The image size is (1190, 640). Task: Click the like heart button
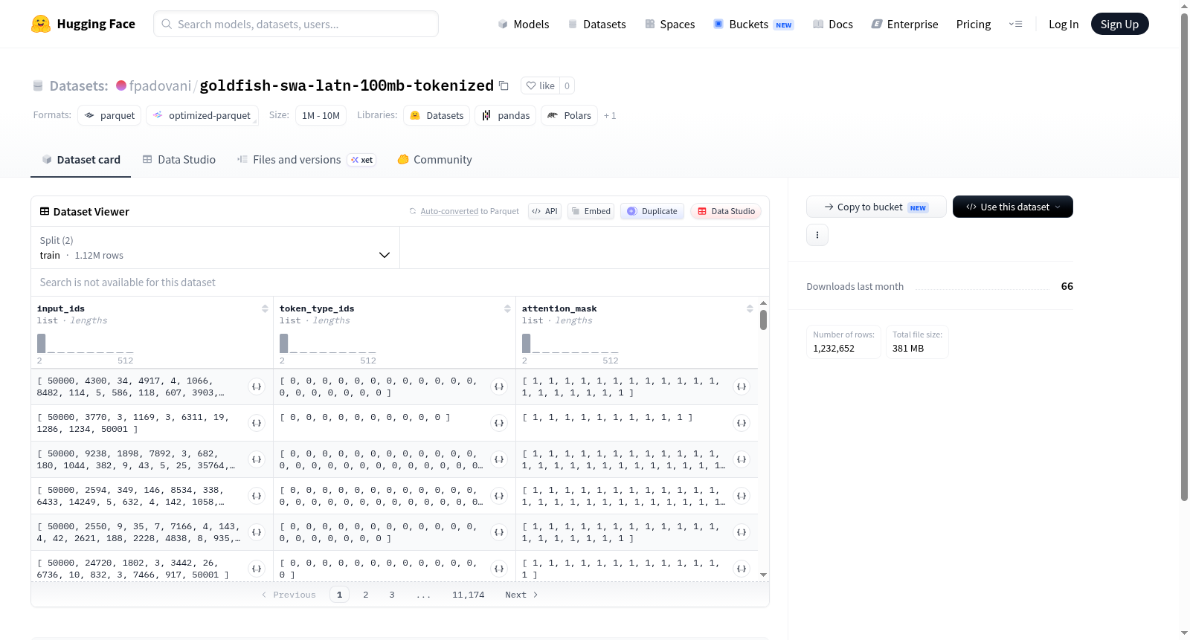click(x=540, y=85)
